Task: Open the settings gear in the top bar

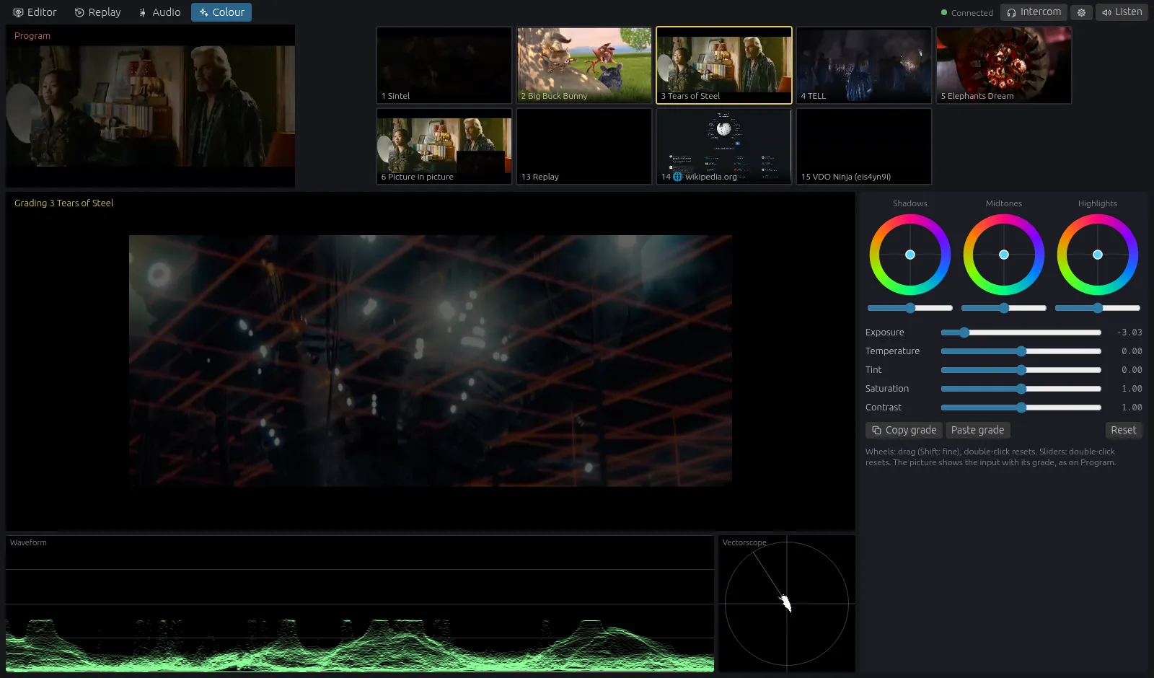Action: coord(1081,12)
